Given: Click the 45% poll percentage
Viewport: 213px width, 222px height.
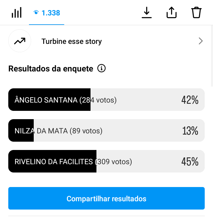Looking at the screenshot, I should (x=190, y=162).
